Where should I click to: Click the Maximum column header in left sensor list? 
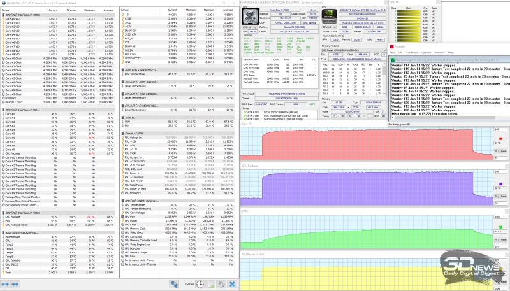[89, 10]
